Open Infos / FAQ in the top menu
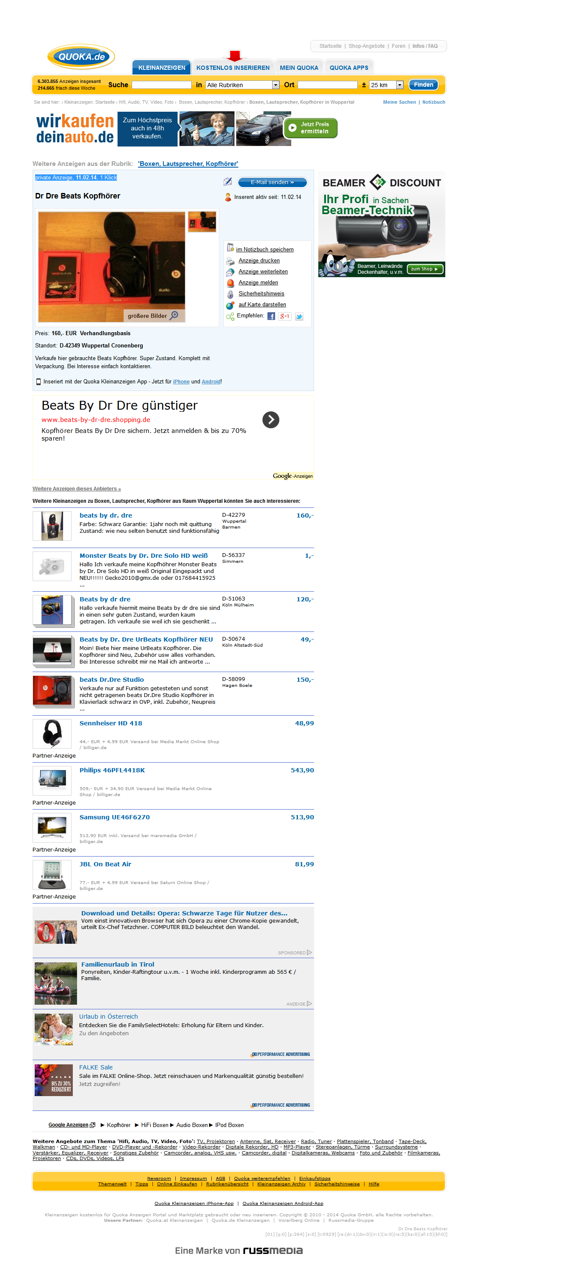This screenshot has height=1262, width=571. pyautogui.click(x=425, y=46)
